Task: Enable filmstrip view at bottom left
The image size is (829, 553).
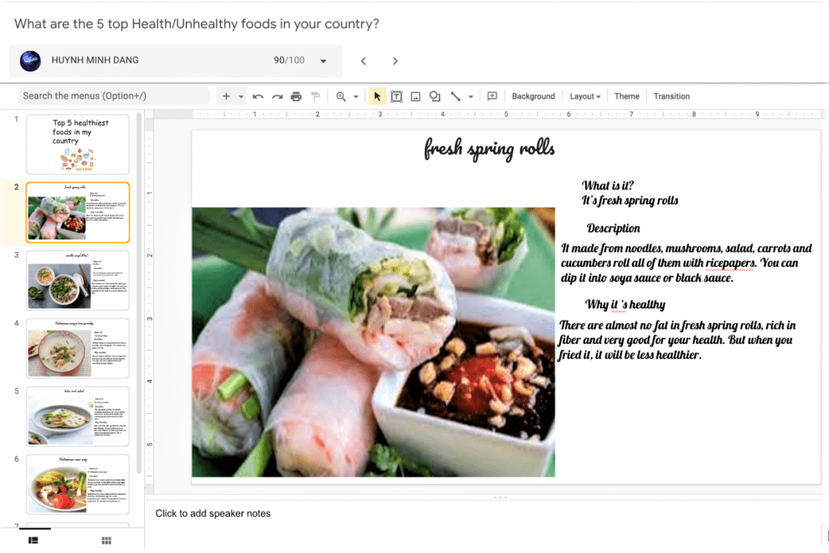Action: 33,539
